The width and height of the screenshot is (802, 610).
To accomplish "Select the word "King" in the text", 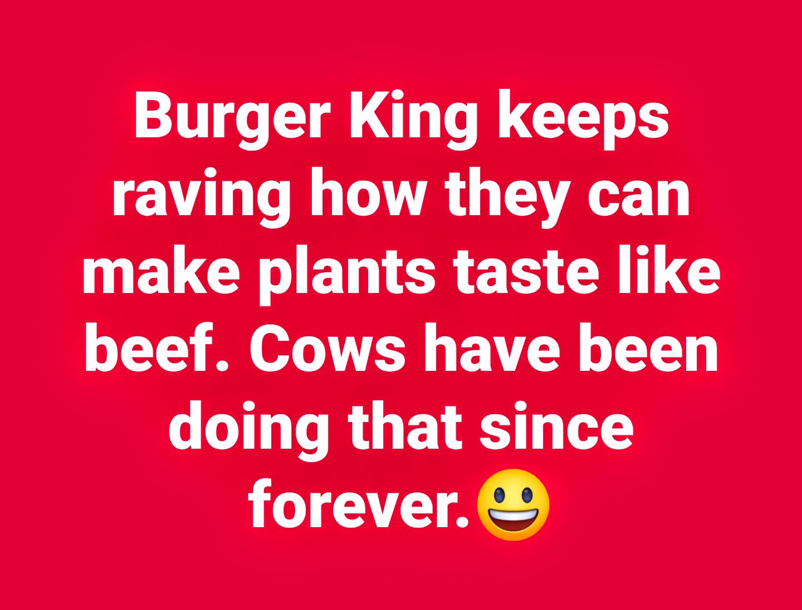I will pyautogui.click(x=413, y=118).
